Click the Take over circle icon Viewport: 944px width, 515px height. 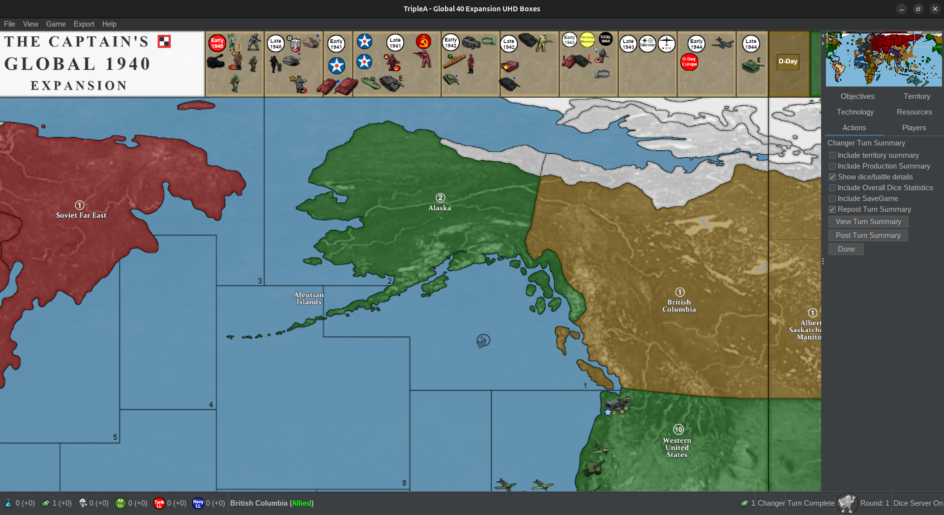coord(647,43)
